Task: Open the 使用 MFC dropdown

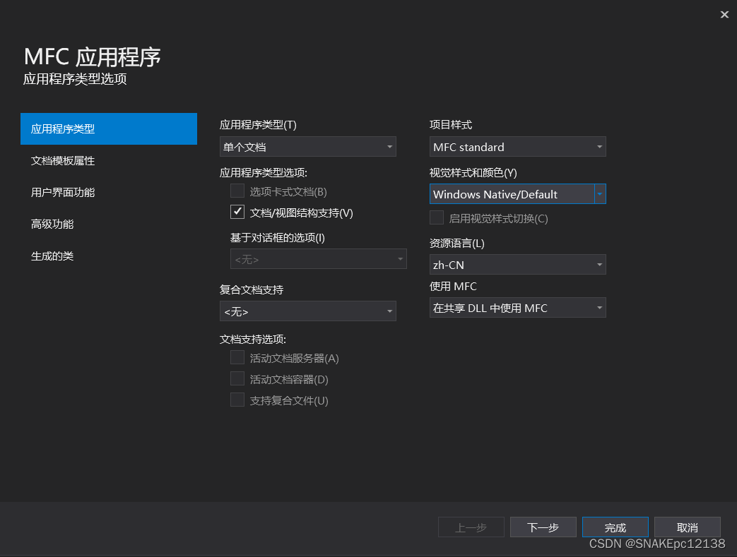Action: [x=517, y=307]
